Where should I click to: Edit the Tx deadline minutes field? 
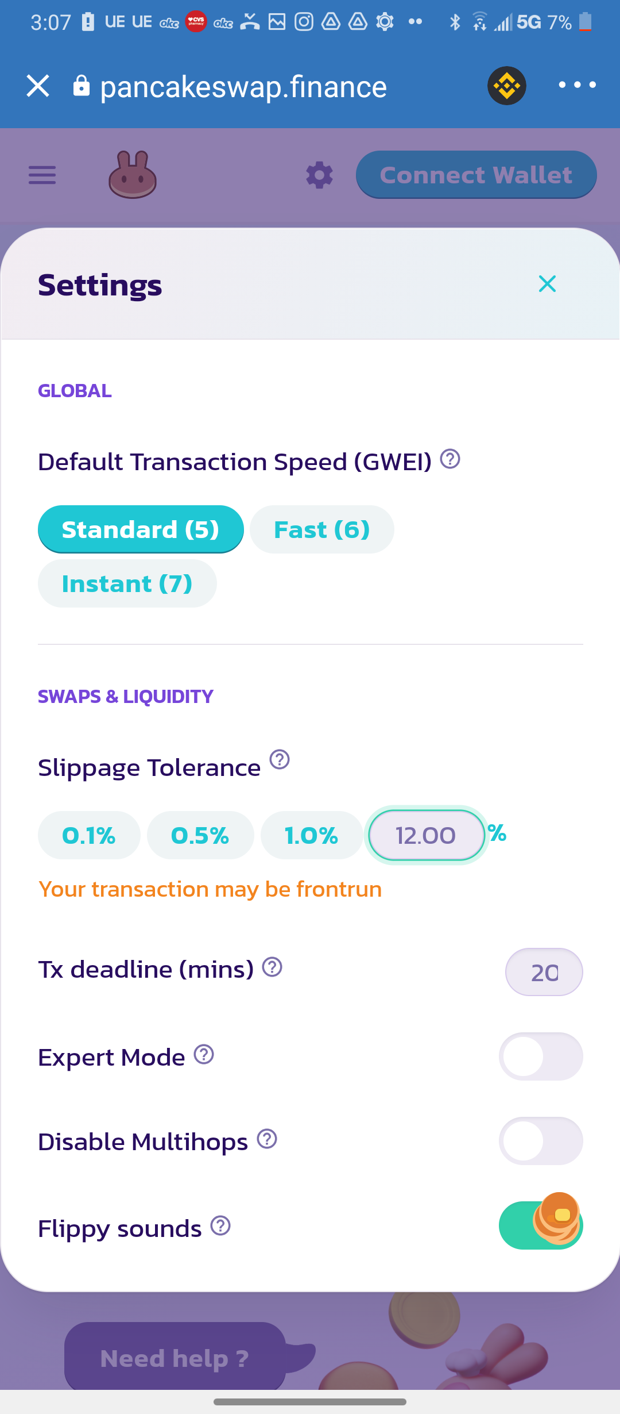[x=544, y=972]
